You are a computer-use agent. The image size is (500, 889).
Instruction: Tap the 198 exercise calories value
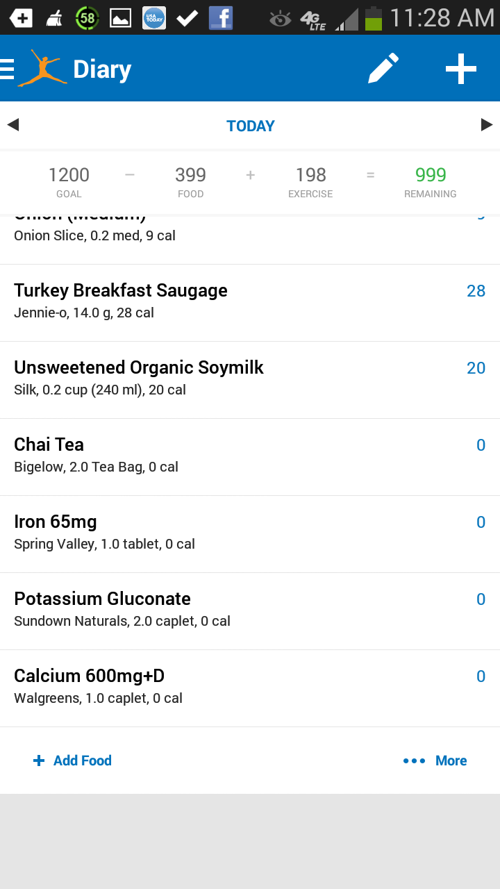click(310, 175)
